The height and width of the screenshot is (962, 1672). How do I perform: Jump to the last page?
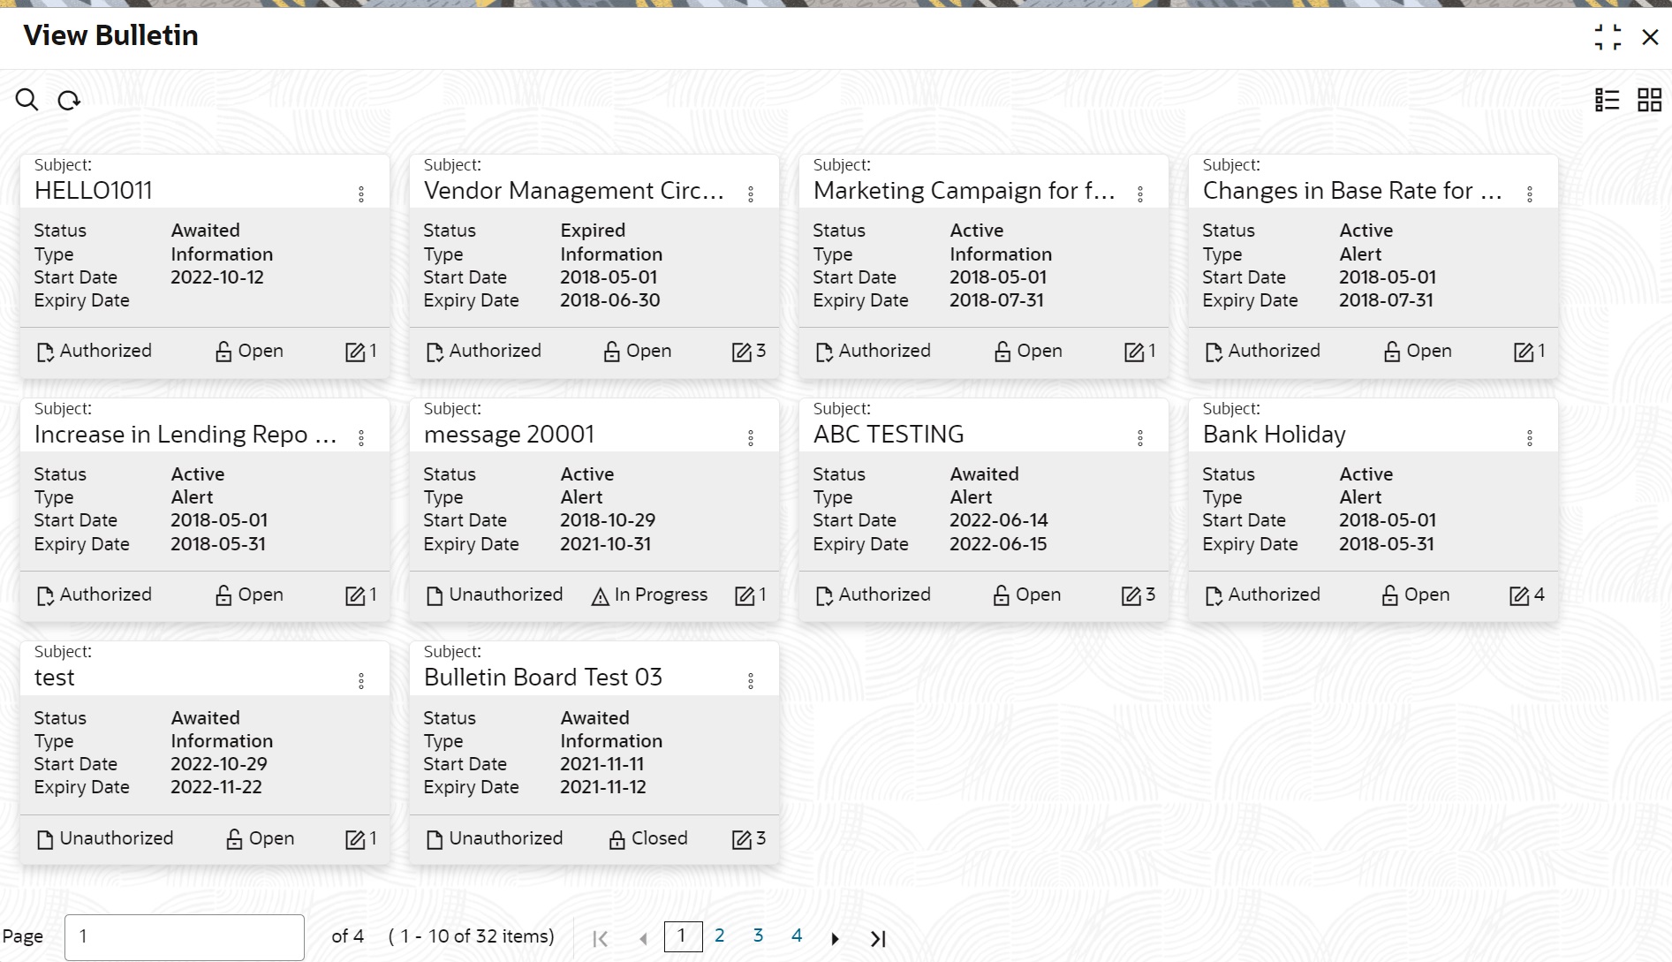[877, 938]
